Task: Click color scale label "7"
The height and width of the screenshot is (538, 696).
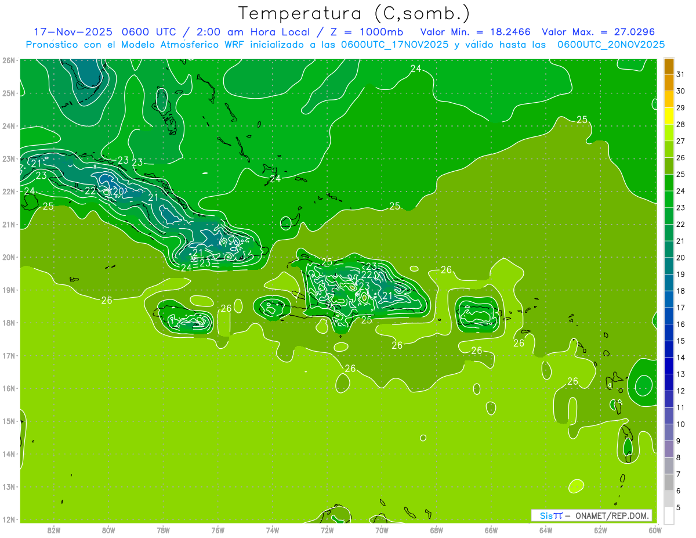Action: [x=679, y=474]
